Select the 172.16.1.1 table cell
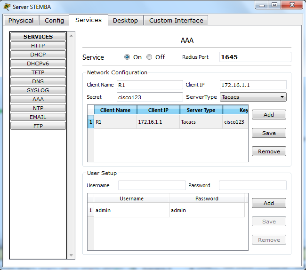Image resolution: width=306 pixels, height=270 pixels. pos(158,122)
